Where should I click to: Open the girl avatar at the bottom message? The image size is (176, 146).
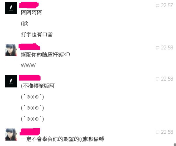pyautogui.click(x=11, y=135)
